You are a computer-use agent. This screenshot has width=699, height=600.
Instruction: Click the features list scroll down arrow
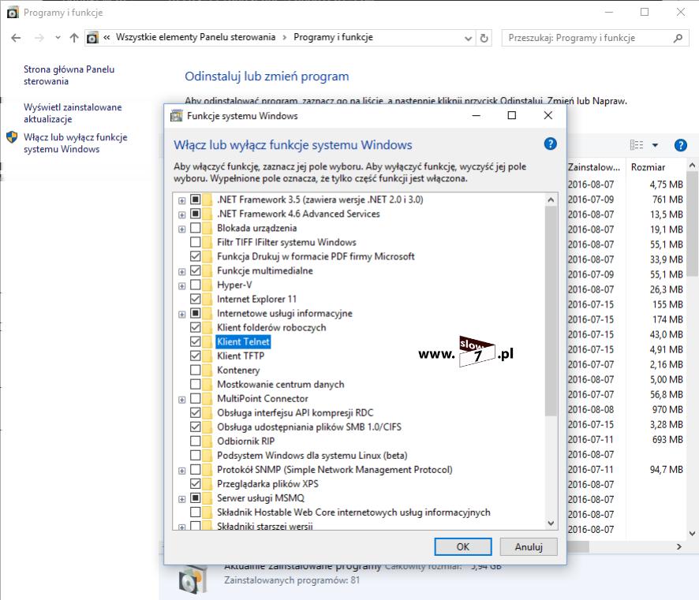pos(551,524)
